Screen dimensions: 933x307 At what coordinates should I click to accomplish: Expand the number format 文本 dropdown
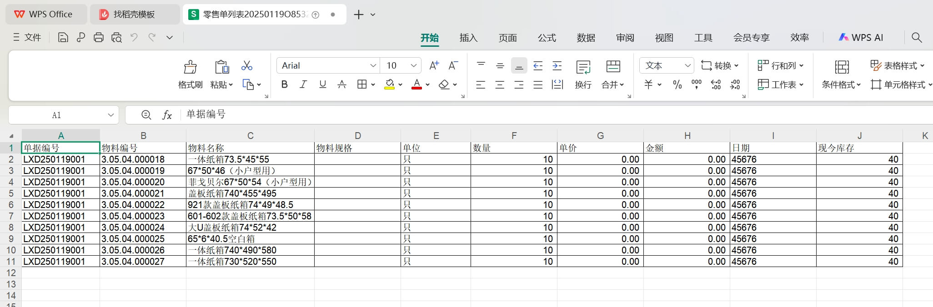click(x=687, y=65)
